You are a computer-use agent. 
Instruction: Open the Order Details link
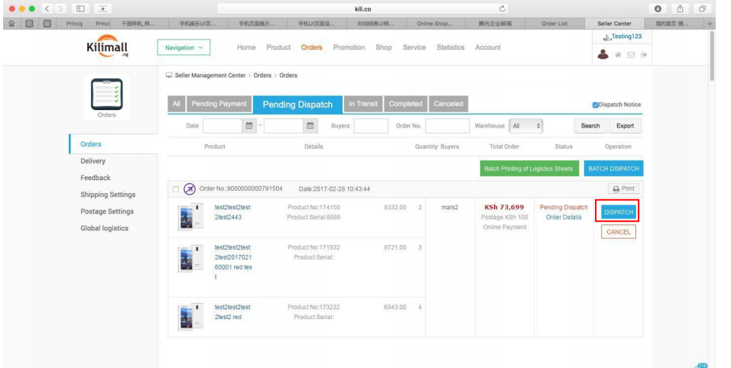pos(564,218)
